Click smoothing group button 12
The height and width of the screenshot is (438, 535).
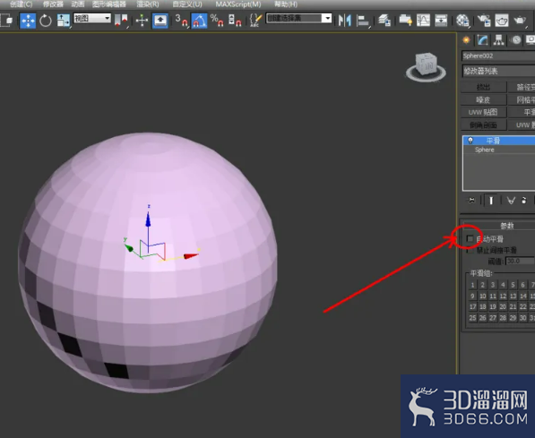coord(503,296)
